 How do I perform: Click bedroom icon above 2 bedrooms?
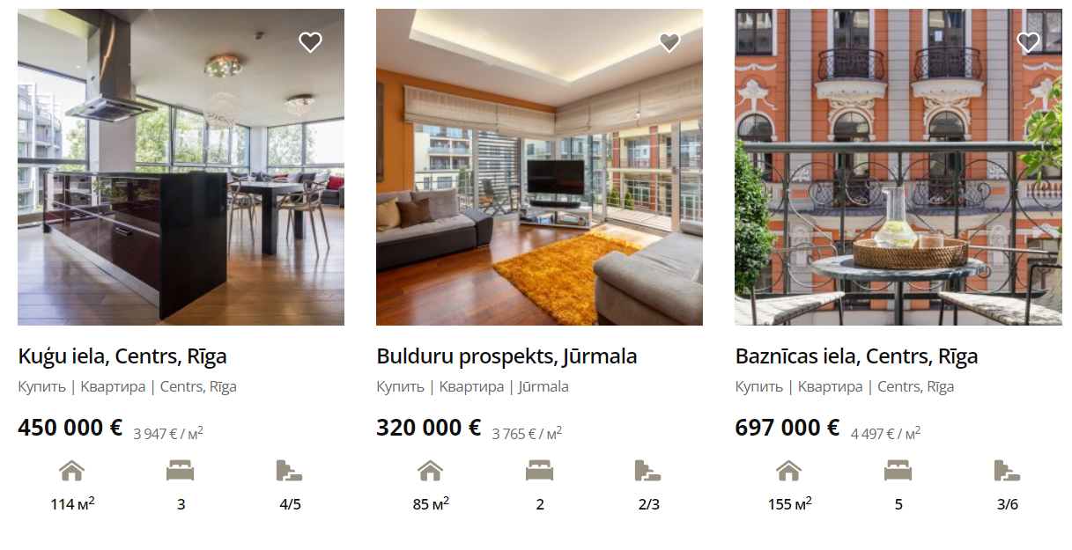point(539,471)
